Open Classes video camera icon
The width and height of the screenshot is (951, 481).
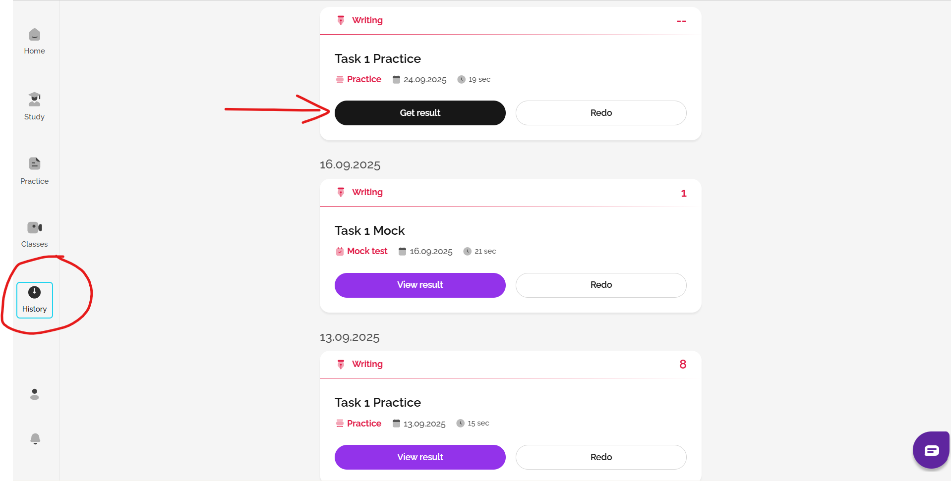(x=34, y=227)
